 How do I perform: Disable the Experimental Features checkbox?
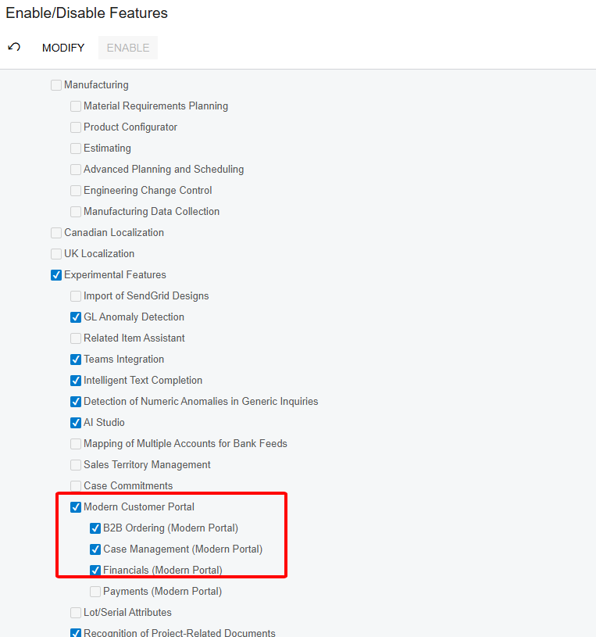coord(55,274)
